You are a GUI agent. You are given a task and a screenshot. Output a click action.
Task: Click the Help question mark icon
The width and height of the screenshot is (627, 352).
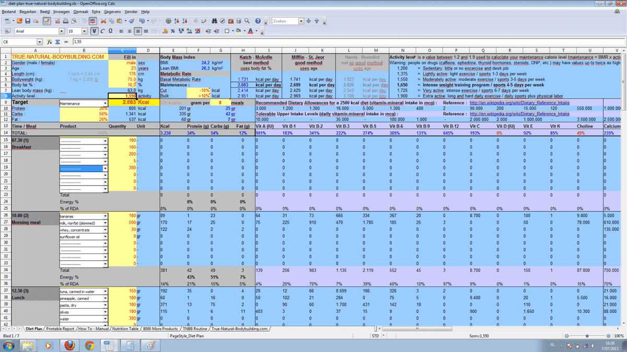(x=258, y=21)
